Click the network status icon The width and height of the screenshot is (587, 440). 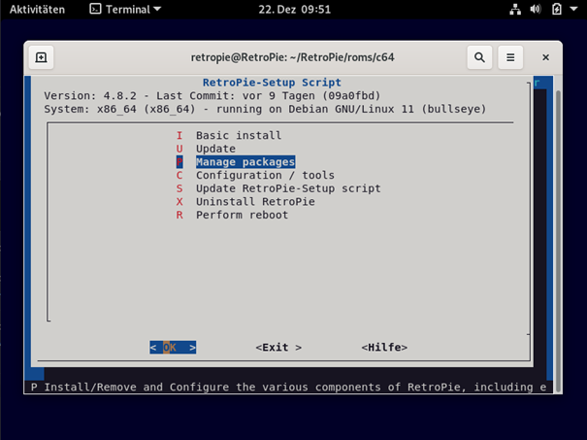[x=515, y=10]
